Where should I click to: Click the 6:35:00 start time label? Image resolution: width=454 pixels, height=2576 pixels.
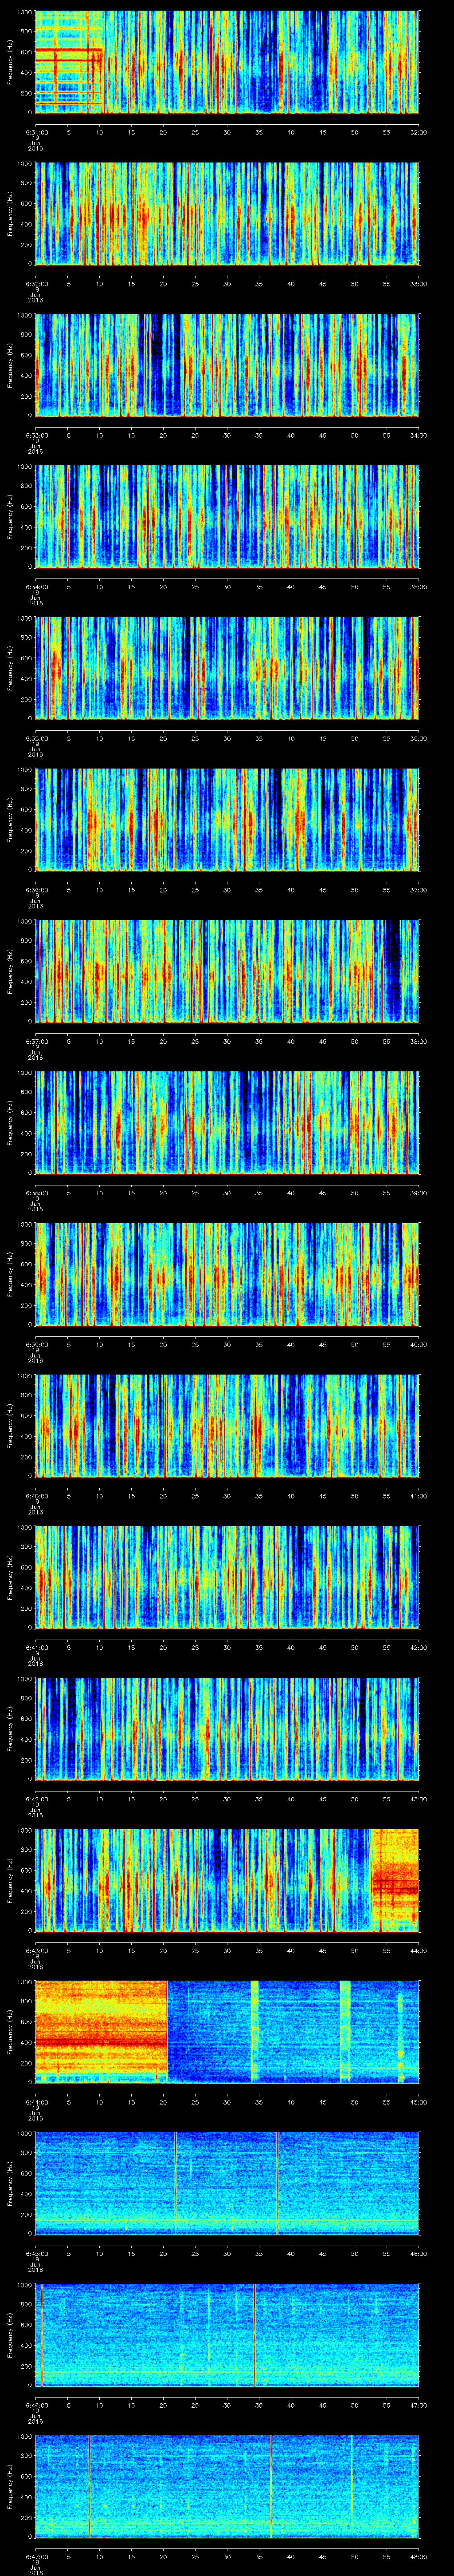tap(36, 738)
